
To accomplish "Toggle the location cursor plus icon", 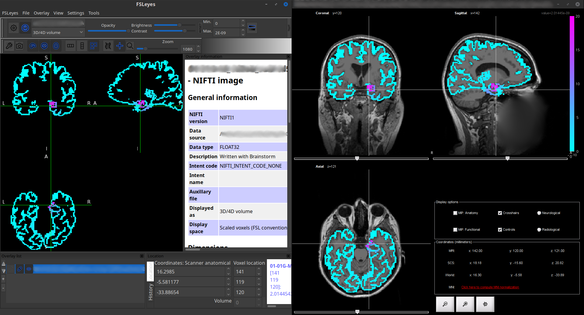I will 120,46.
